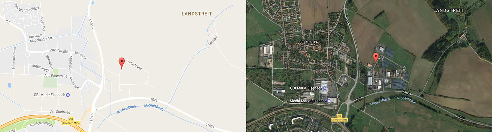This screenshot has height=132, width=492.
Task: Click the Ringstraße street label
Action: [x=135, y=64]
